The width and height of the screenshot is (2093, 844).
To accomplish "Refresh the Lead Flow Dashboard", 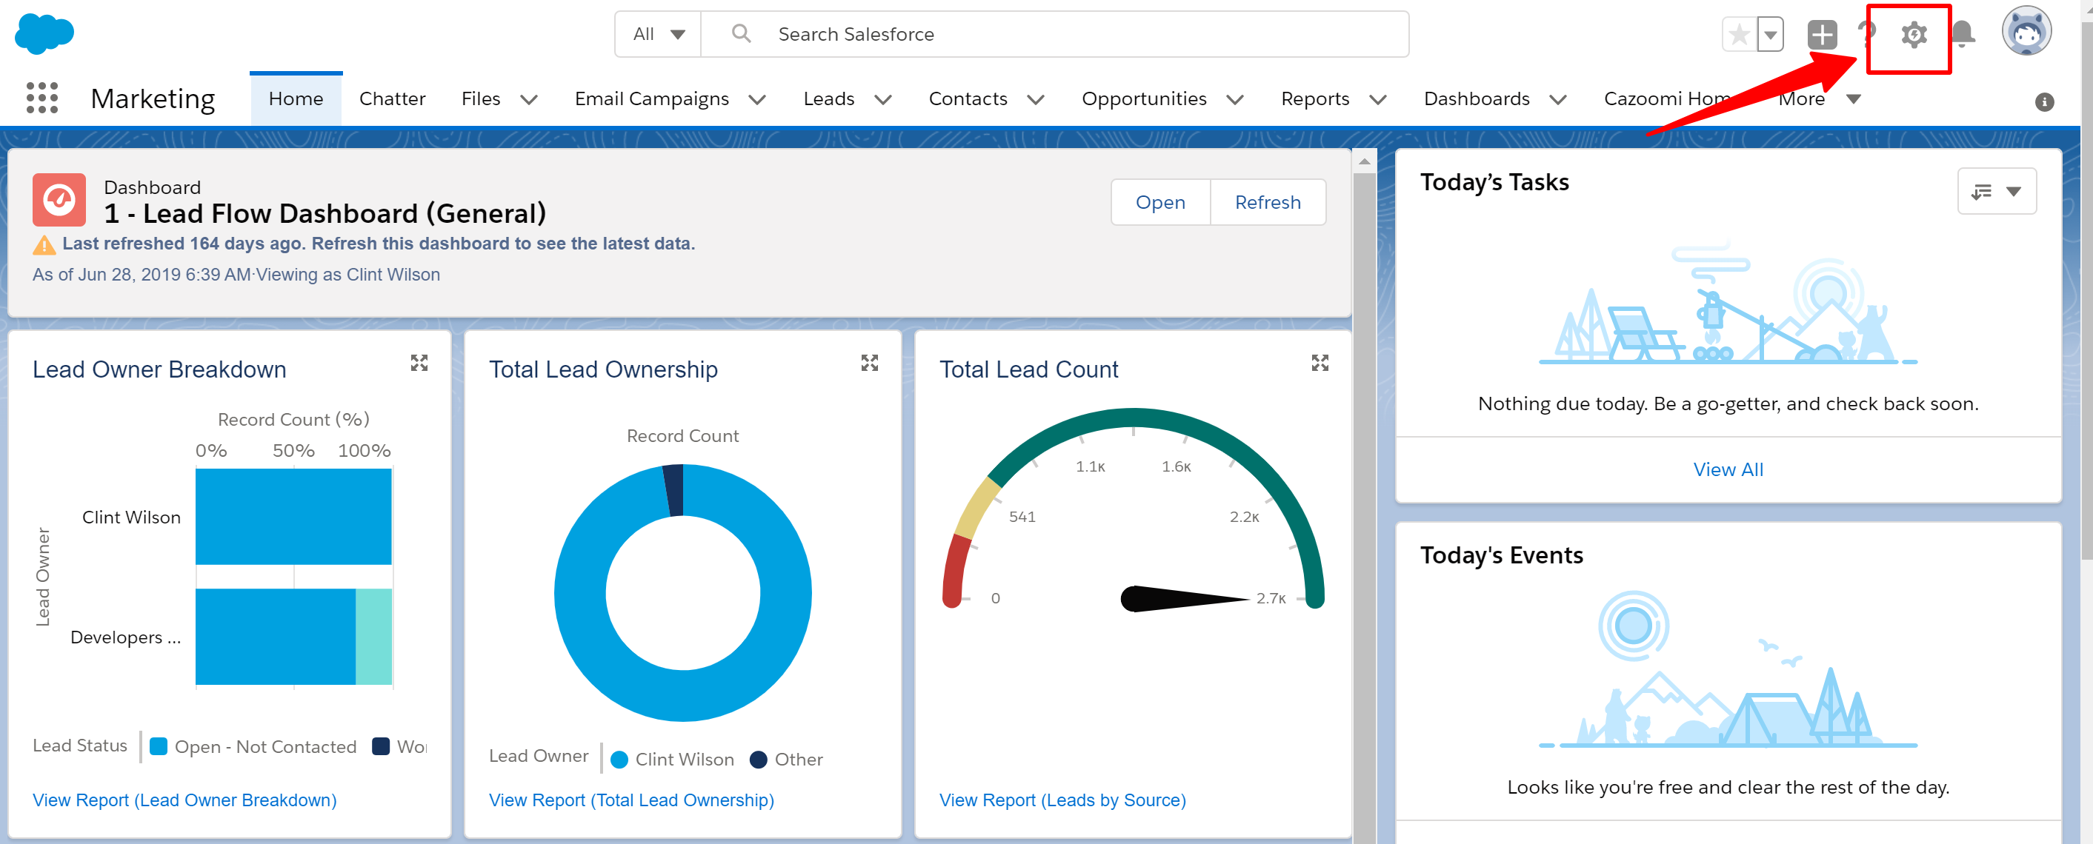I will tap(1268, 202).
